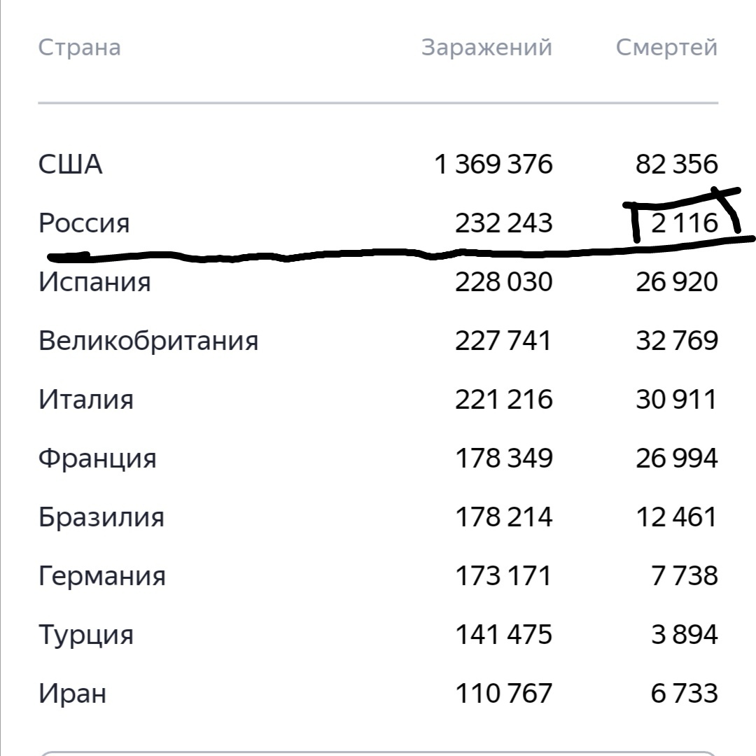This screenshot has width=756, height=756.
Task: Click the Смертей column header
Action: pos(667,48)
